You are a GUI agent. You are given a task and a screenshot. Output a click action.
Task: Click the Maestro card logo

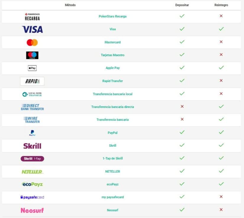pos(32,55)
